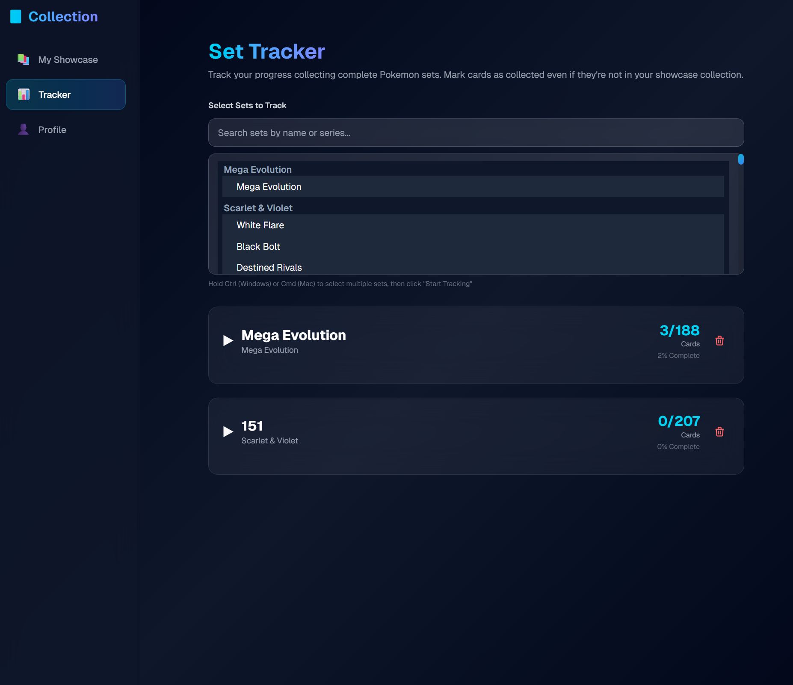This screenshot has width=793, height=685.
Task: Open the Profile page
Action: point(52,129)
